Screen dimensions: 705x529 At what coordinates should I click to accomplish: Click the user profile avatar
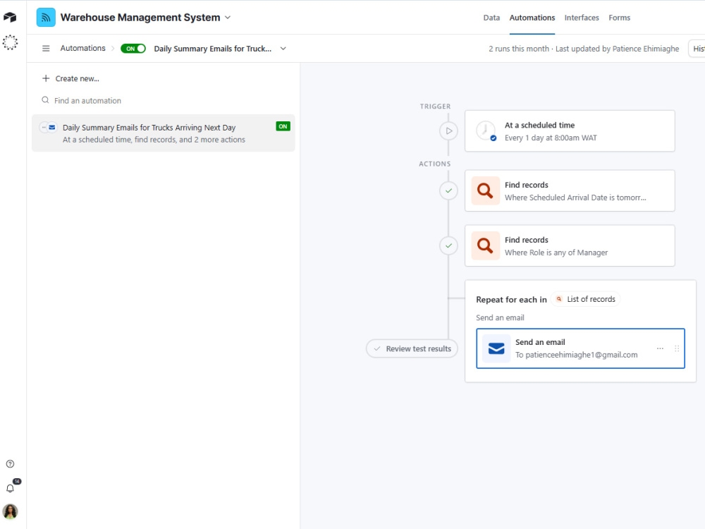pos(10,511)
